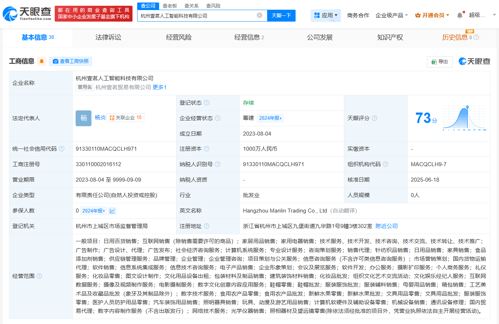
Task: Export data with the 导出 button
Action: pos(440,62)
